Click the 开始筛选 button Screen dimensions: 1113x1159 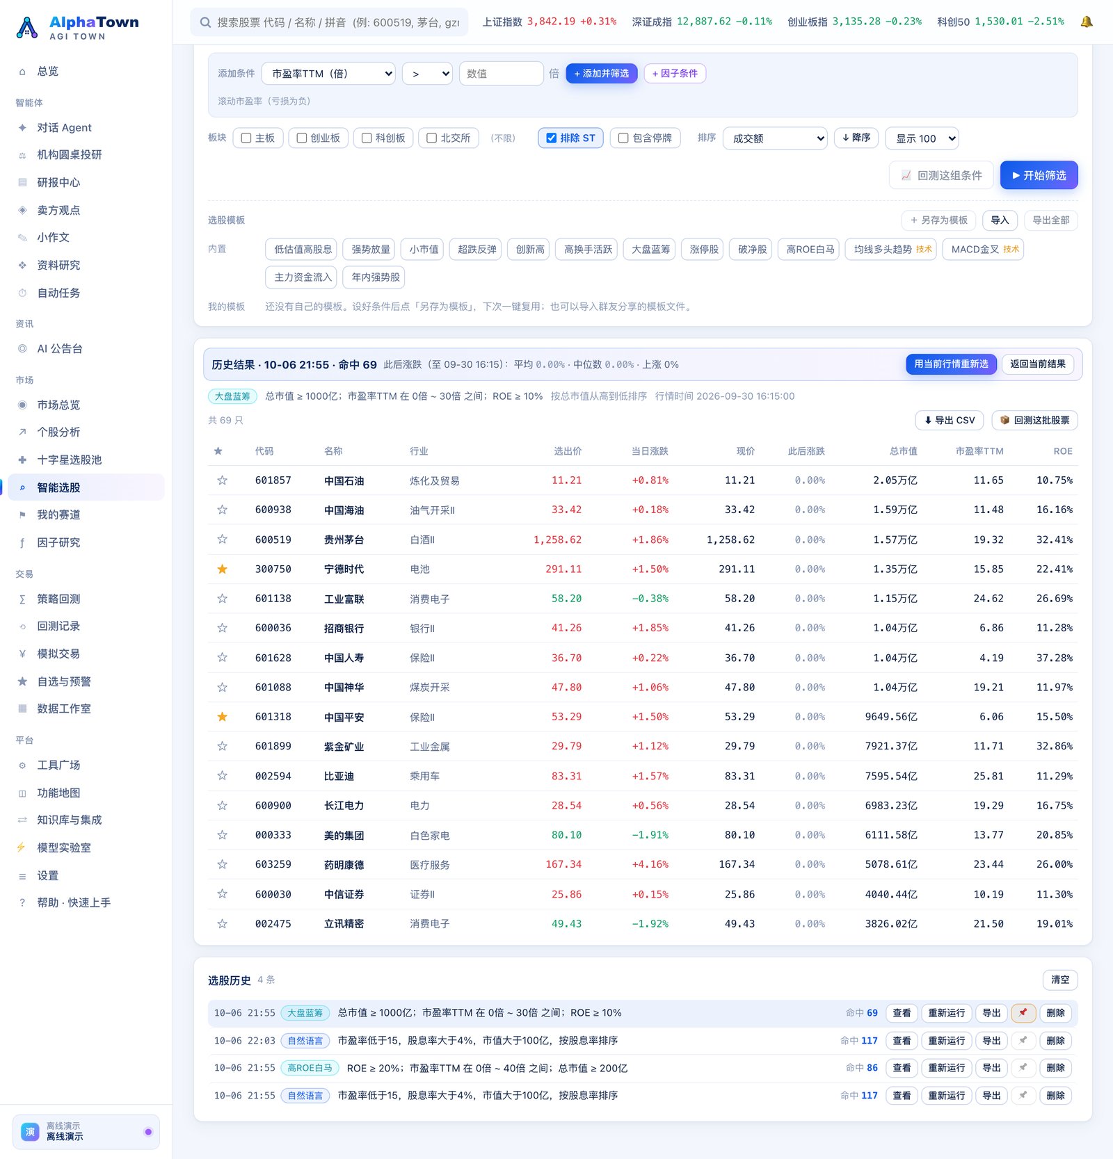(1039, 175)
